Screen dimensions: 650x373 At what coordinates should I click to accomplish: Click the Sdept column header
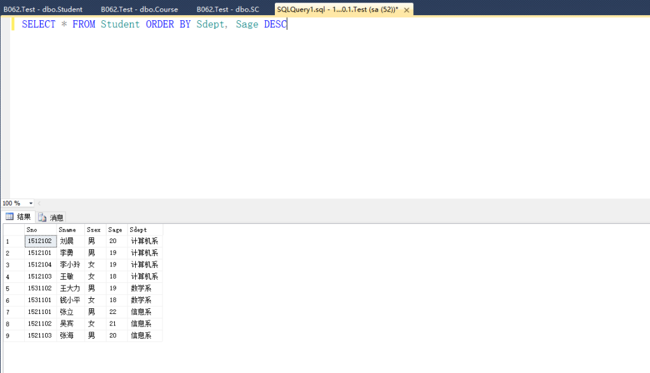coord(144,230)
